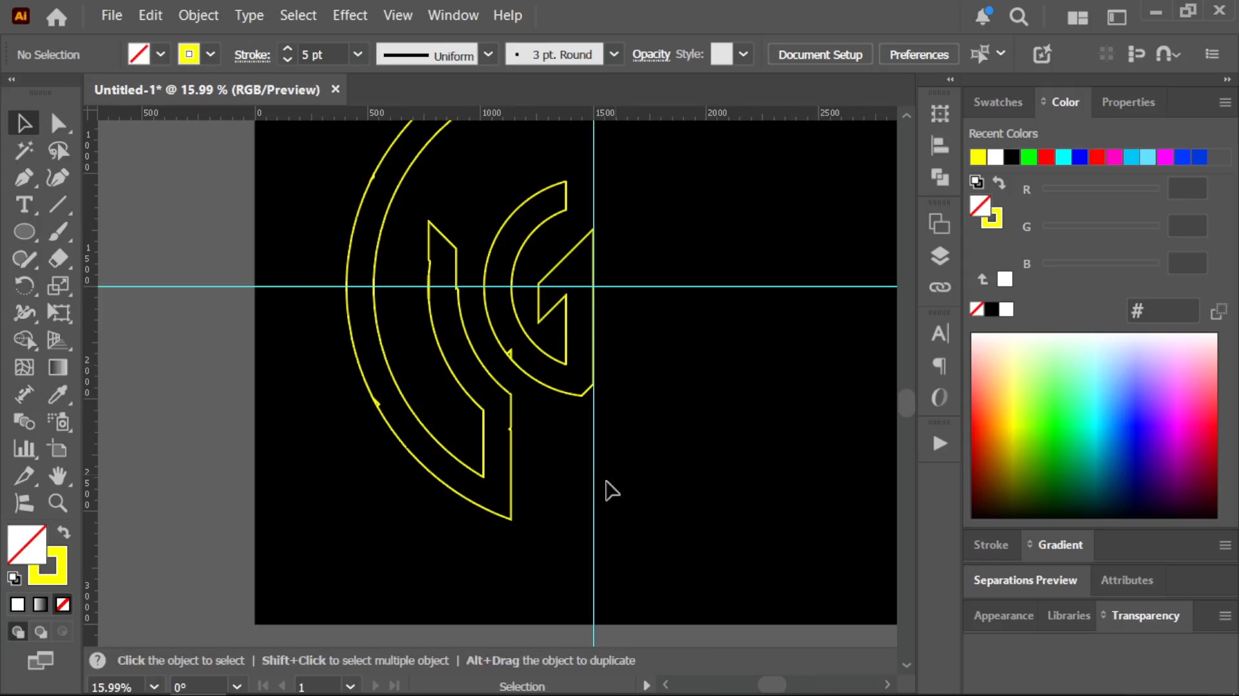Select the Selection tool arrow
This screenshot has width=1239, height=696.
point(24,123)
